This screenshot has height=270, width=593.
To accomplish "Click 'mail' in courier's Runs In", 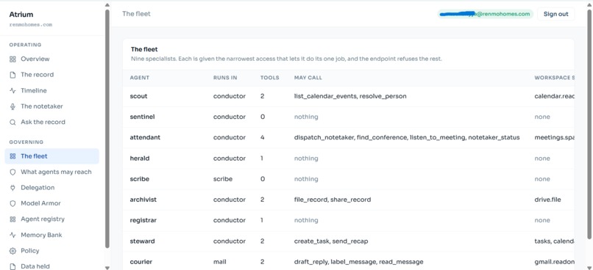I will pos(220,262).
